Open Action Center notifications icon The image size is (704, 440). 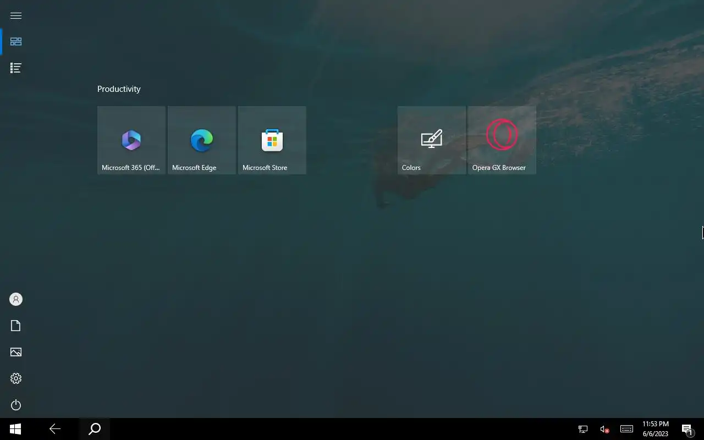point(687,429)
